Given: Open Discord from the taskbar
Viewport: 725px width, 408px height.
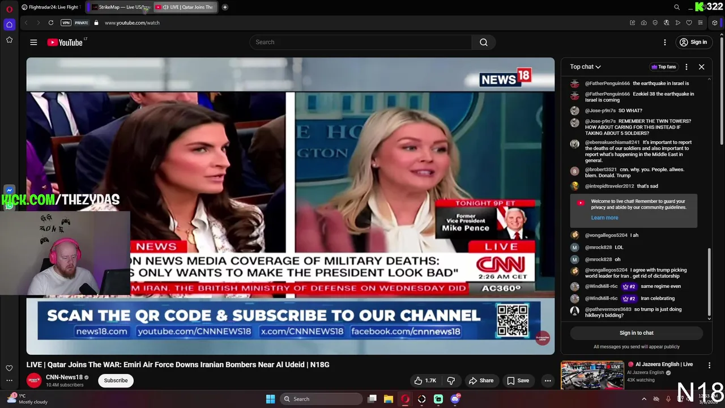Looking at the screenshot, I should point(455,399).
